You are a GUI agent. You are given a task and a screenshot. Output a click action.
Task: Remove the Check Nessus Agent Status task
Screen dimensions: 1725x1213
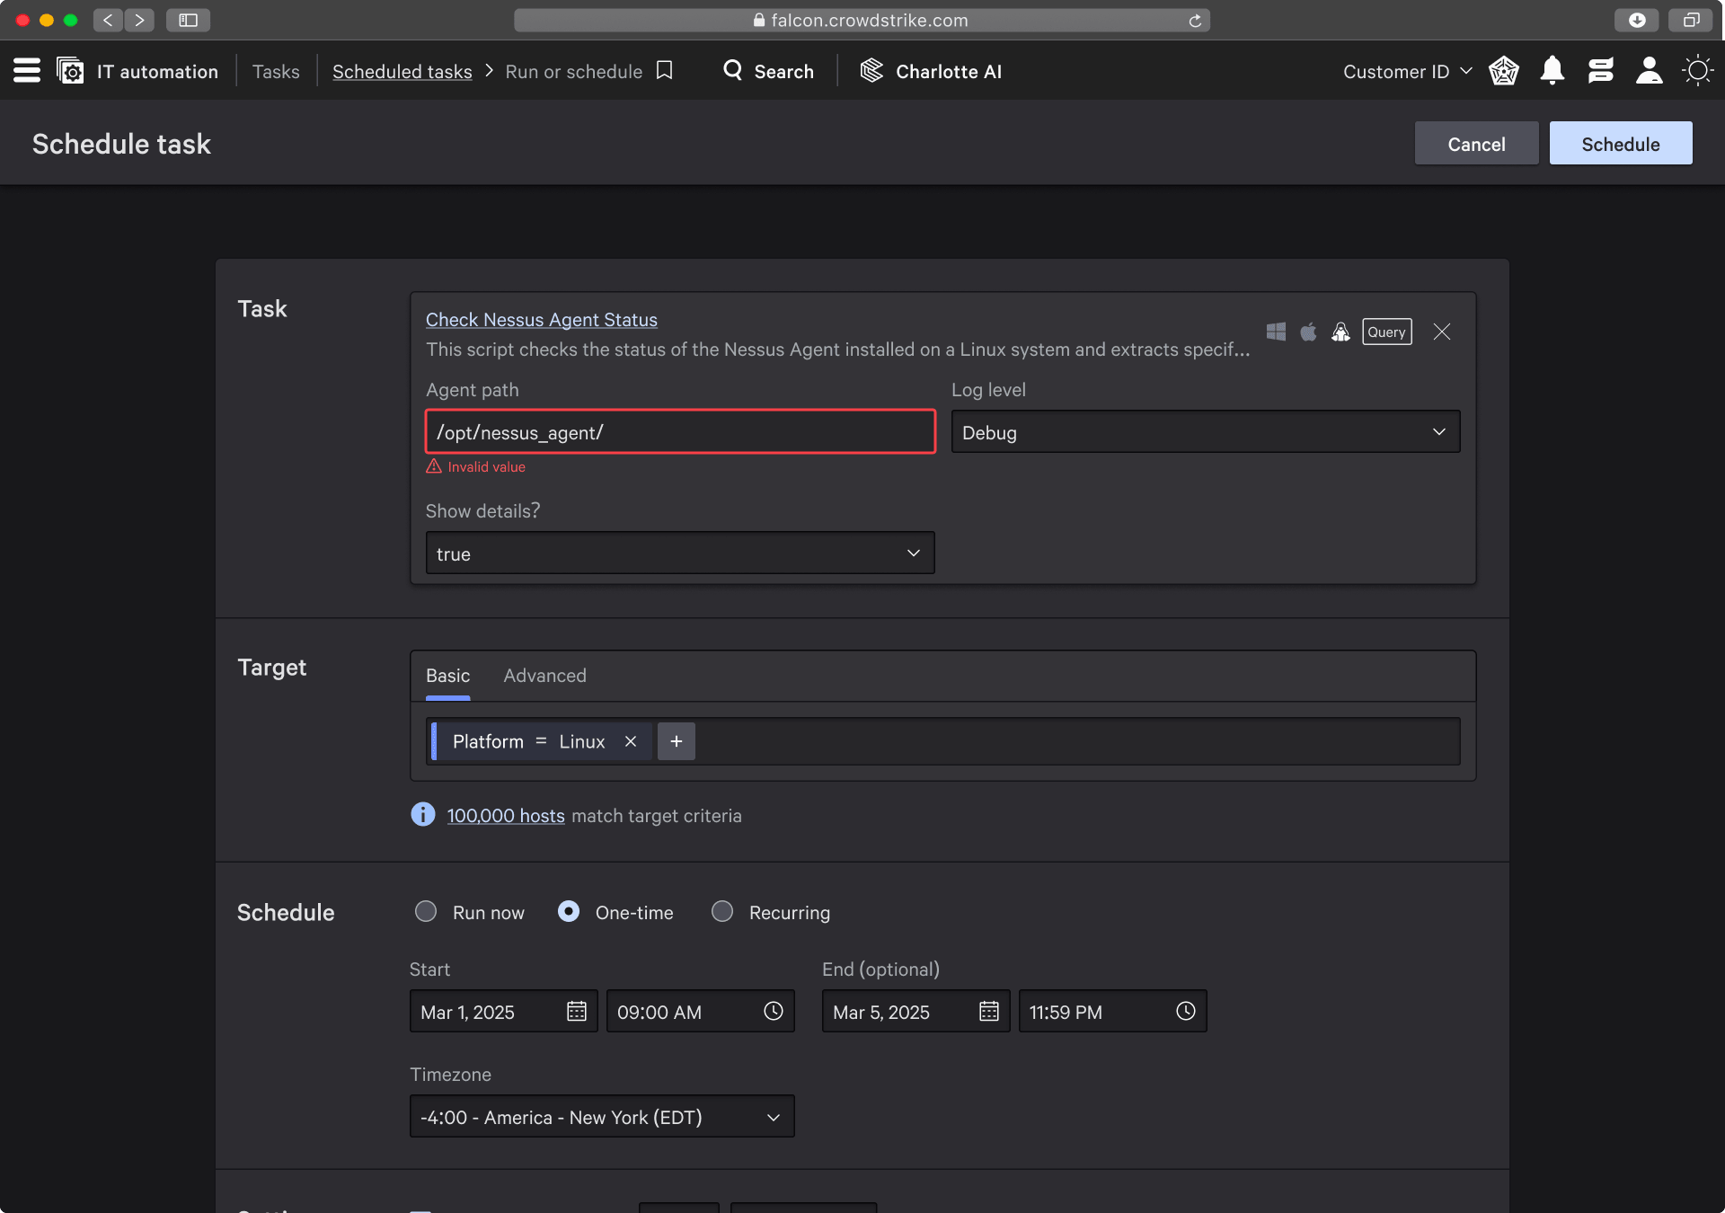click(1442, 332)
